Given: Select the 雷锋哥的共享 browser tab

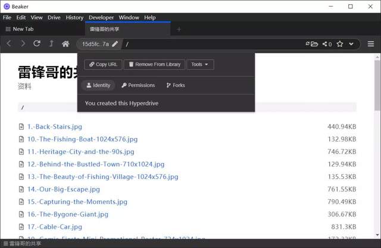Looking at the screenshot, I should (x=128, y=29).
